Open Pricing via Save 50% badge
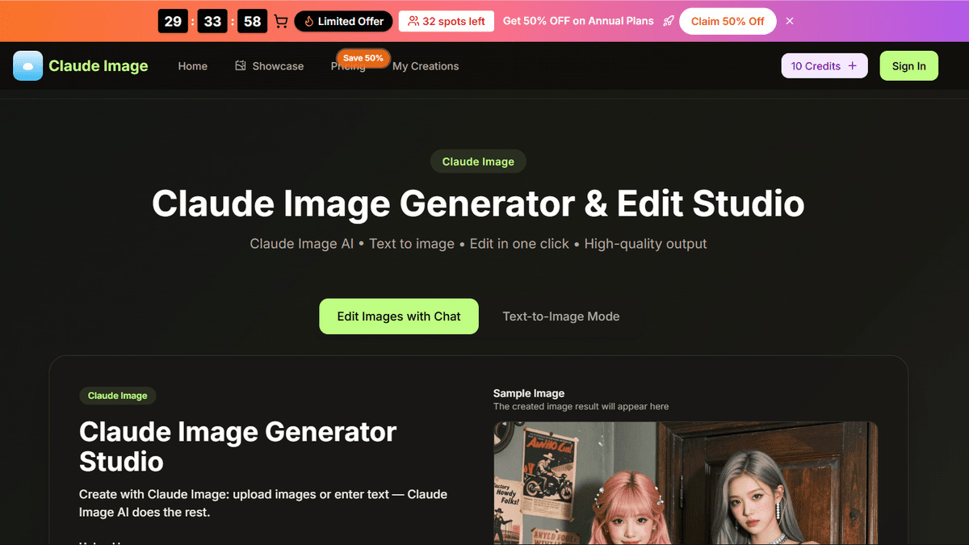The image size is (969, 545). click(363, 58)
